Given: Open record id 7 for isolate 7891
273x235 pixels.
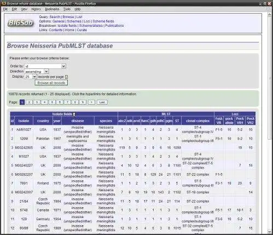Looking at the screenshot, I should [x=12, y=183].
